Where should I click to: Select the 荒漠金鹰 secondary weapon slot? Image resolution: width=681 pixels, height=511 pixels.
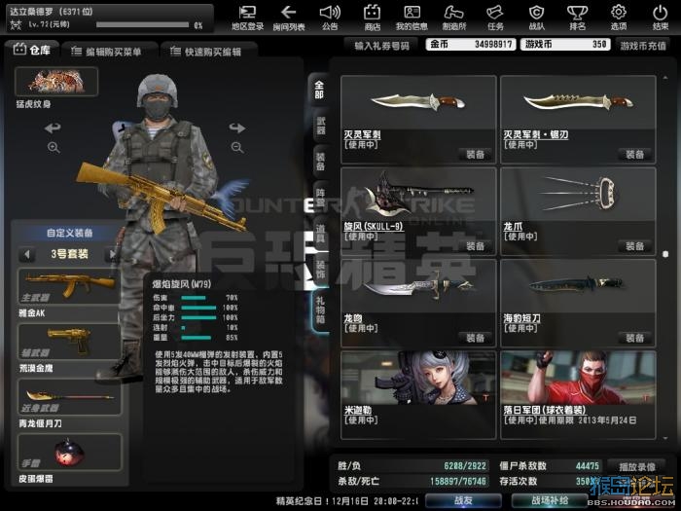(69, 342)
